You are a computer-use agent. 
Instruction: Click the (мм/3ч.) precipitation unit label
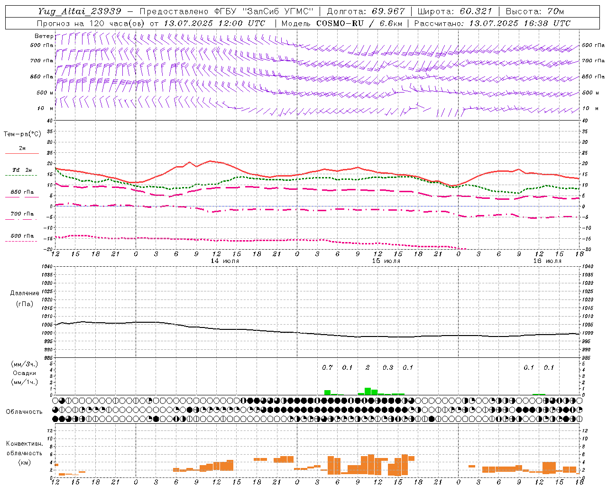click(25, 364)
